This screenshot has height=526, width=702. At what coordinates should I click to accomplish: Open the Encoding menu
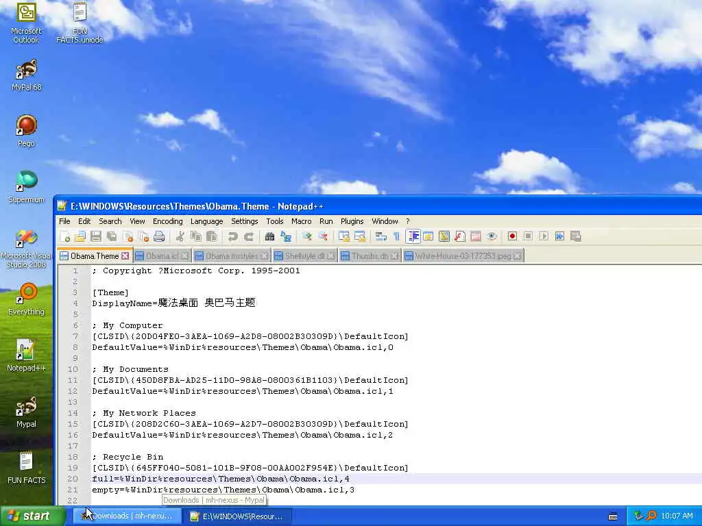click(x=167, y=221)
